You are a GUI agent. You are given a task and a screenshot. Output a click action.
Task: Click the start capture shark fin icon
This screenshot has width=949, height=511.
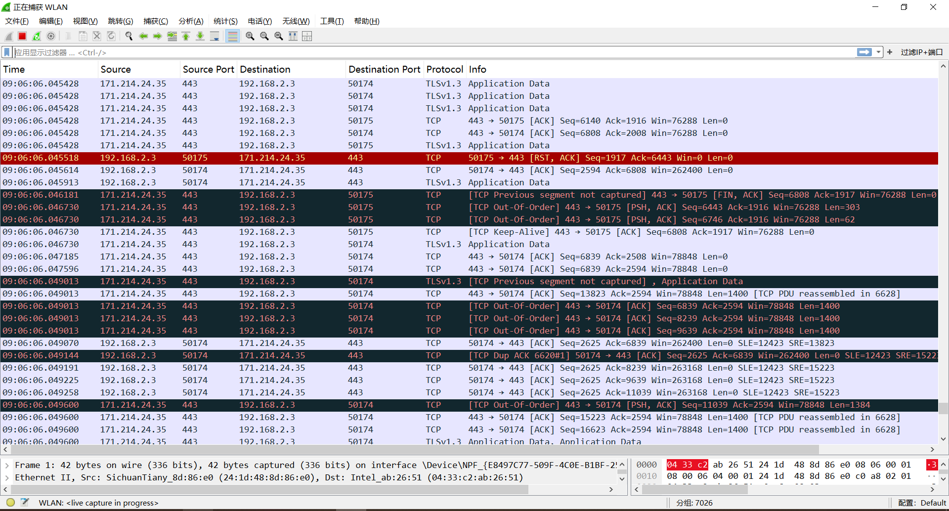tap(8, 36)
